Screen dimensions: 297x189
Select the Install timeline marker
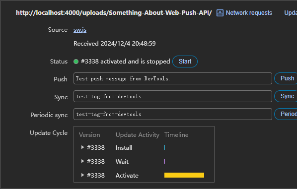tap(164, 147)
